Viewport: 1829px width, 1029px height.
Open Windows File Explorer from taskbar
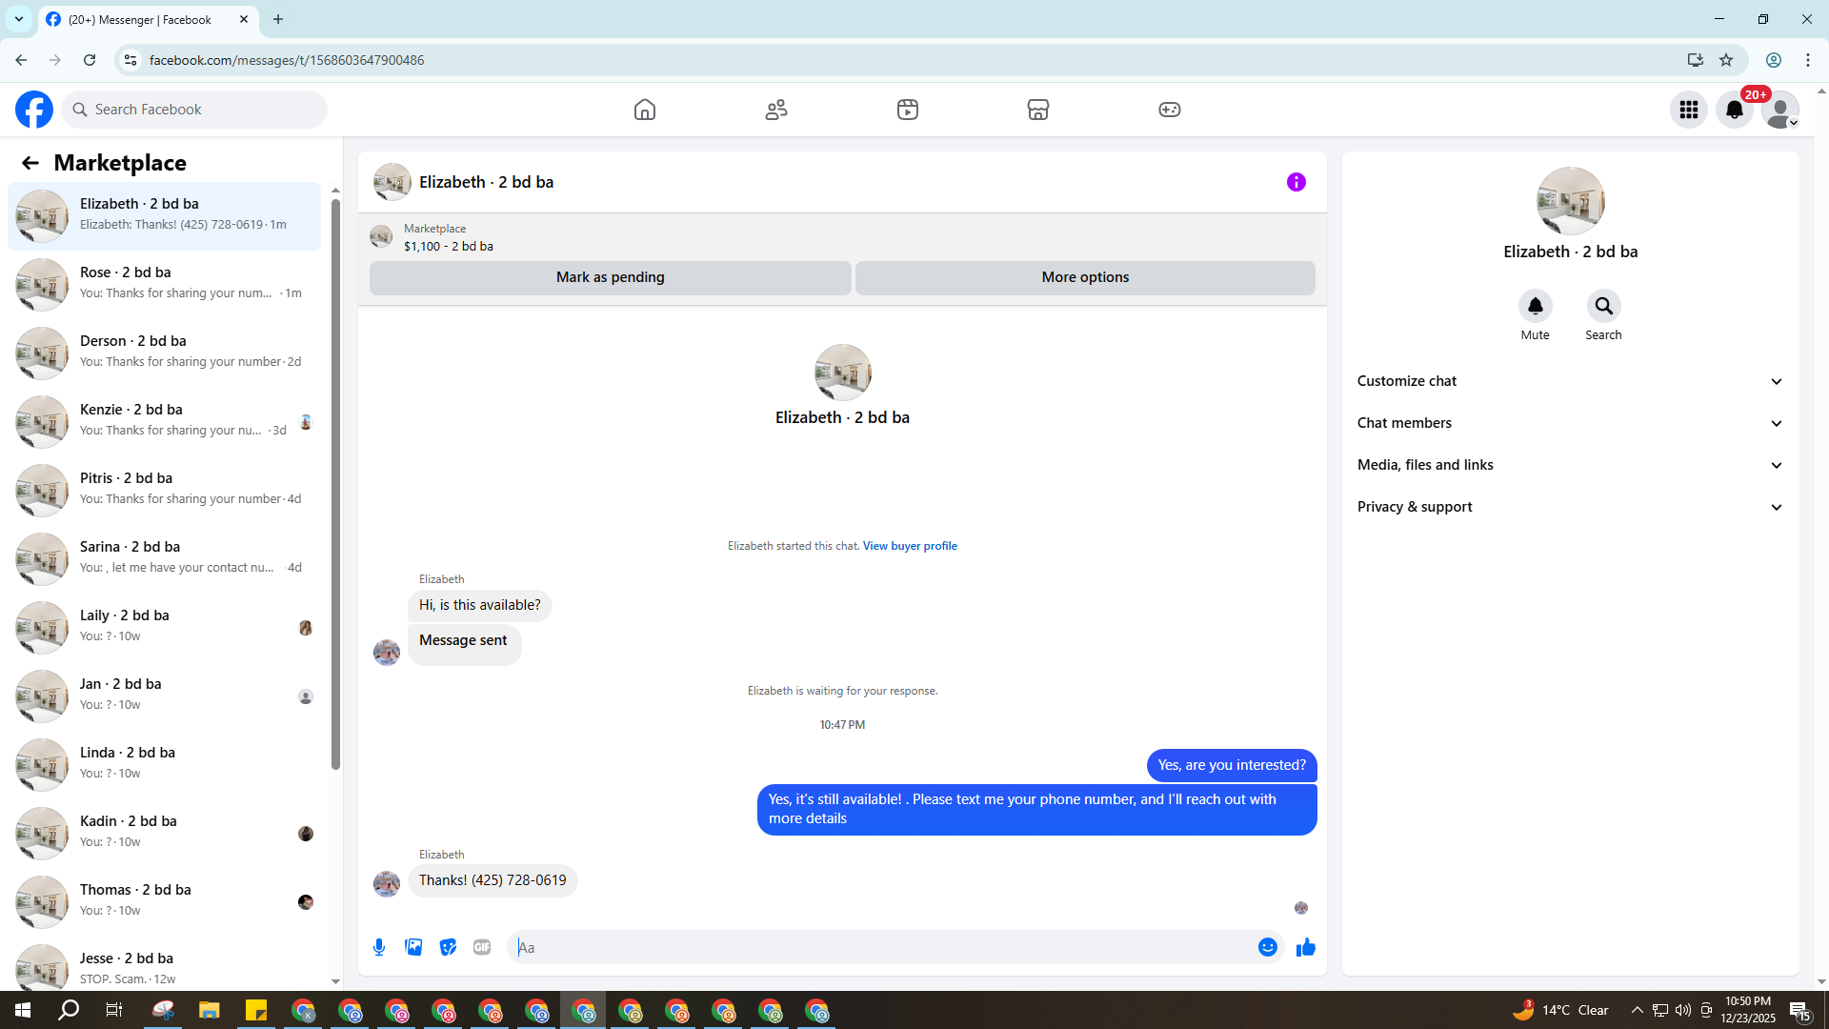(x=210, y=1010)
